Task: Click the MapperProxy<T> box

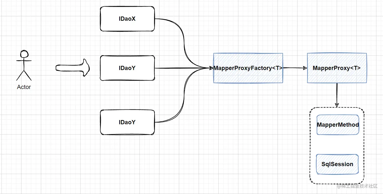Action: (337, 68)
